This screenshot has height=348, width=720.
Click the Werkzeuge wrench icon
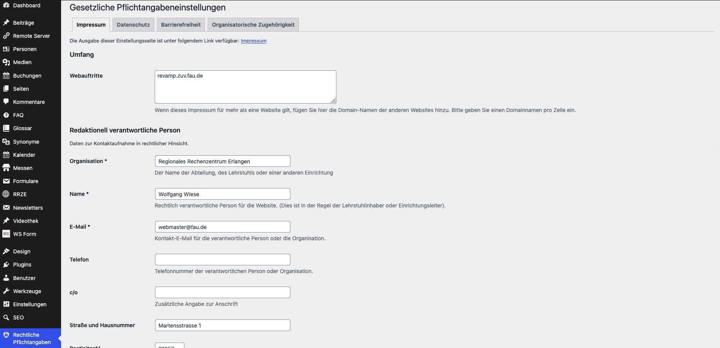6,291
